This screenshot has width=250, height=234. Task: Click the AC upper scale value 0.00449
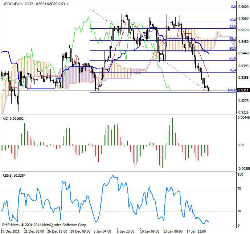click(243, 118)
